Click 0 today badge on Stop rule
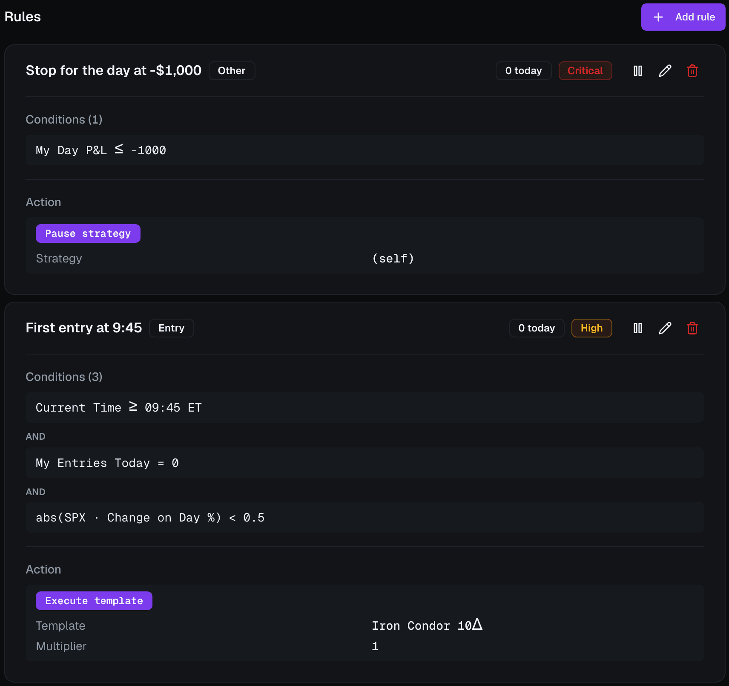Screen dimensions: 729x686 coord(523,71)
